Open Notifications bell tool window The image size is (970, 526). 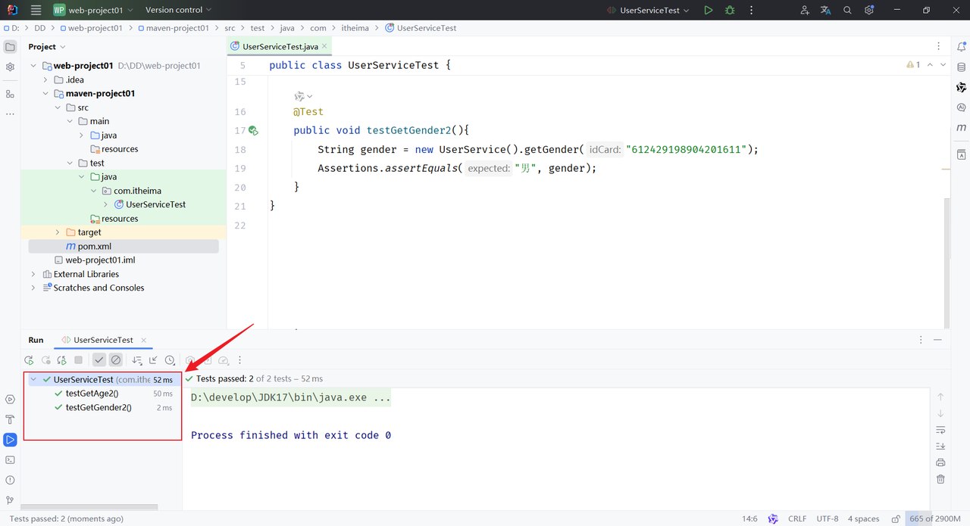(961, 46)
